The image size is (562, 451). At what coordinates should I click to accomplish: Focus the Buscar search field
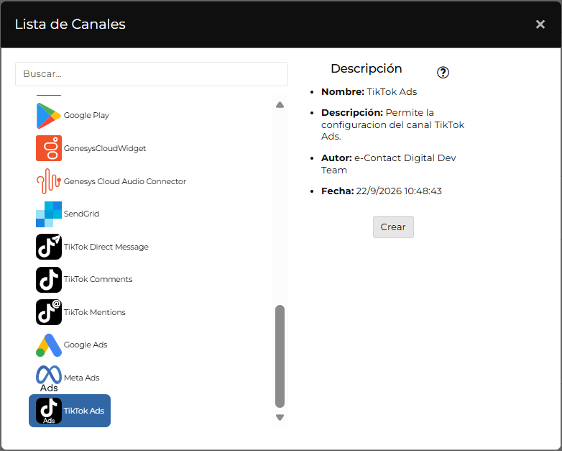point(152,74)
